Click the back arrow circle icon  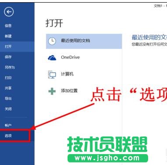pyautogui.click(x=9, y=12)
